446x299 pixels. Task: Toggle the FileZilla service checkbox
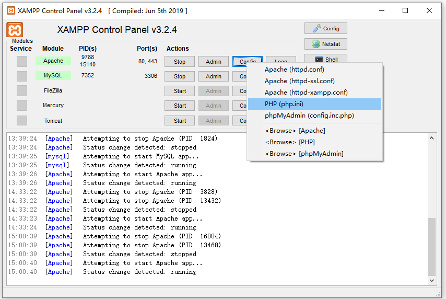22,91
